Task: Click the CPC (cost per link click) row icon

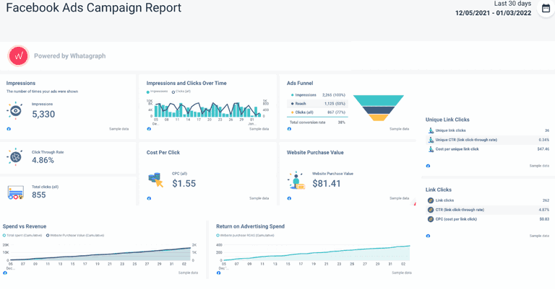Action: pos(431,219)
